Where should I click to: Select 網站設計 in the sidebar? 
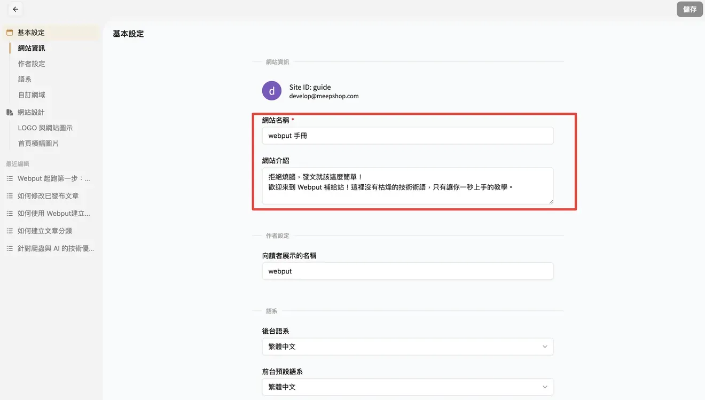pos(31,112)
